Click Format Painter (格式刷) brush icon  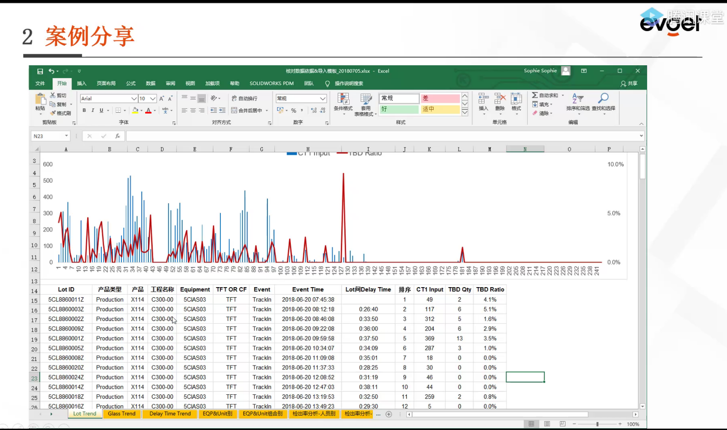tap(52, 113)
